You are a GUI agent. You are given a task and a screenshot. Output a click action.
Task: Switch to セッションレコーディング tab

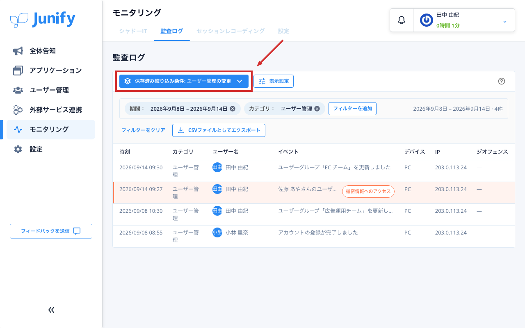pyautogui.click(x=231, y=31)
